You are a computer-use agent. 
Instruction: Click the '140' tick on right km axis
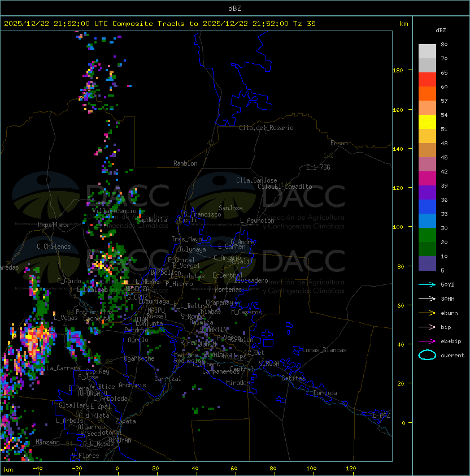(398, 149)
